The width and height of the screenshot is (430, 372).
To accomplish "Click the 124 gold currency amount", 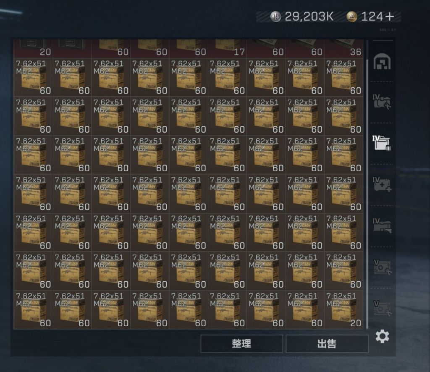I will (372, 17).
